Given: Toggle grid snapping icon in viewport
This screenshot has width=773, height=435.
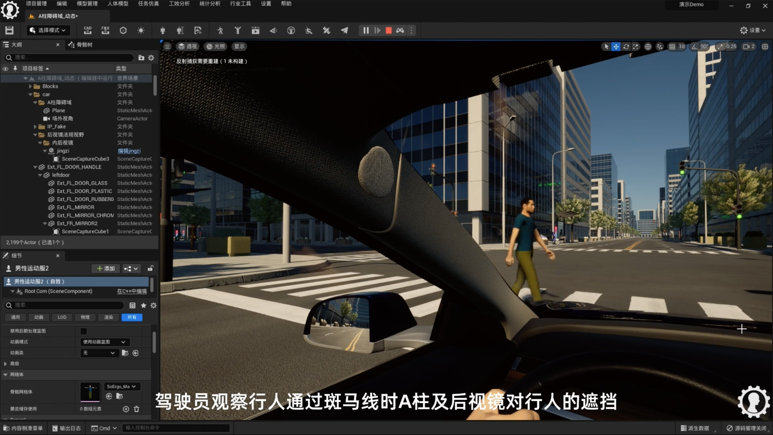Looking at the screenshot, I should [672, 47].
